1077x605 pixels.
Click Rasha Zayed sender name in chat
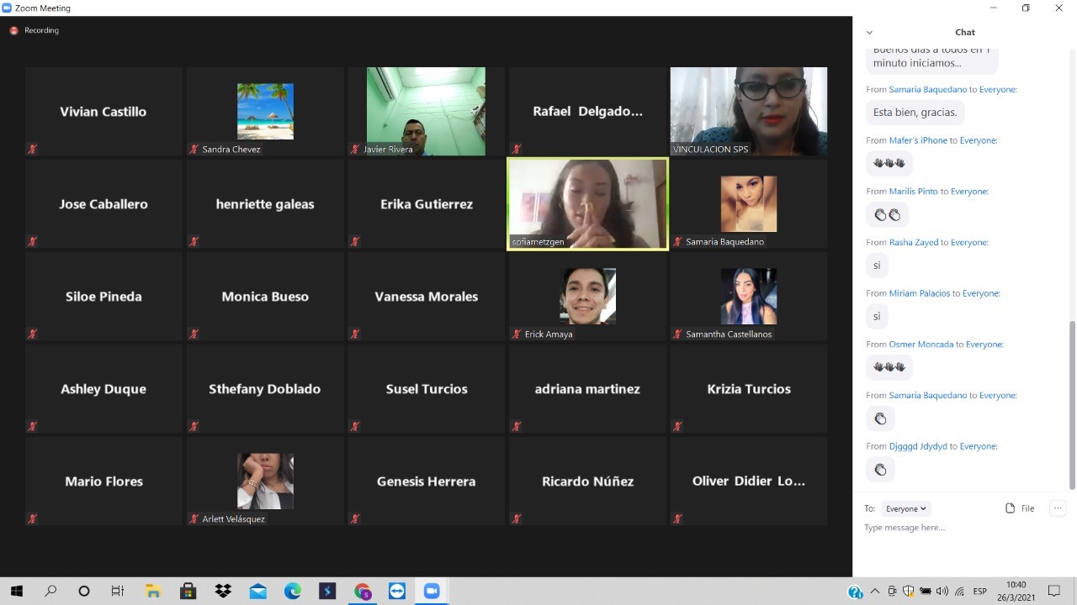click(914, 243)
